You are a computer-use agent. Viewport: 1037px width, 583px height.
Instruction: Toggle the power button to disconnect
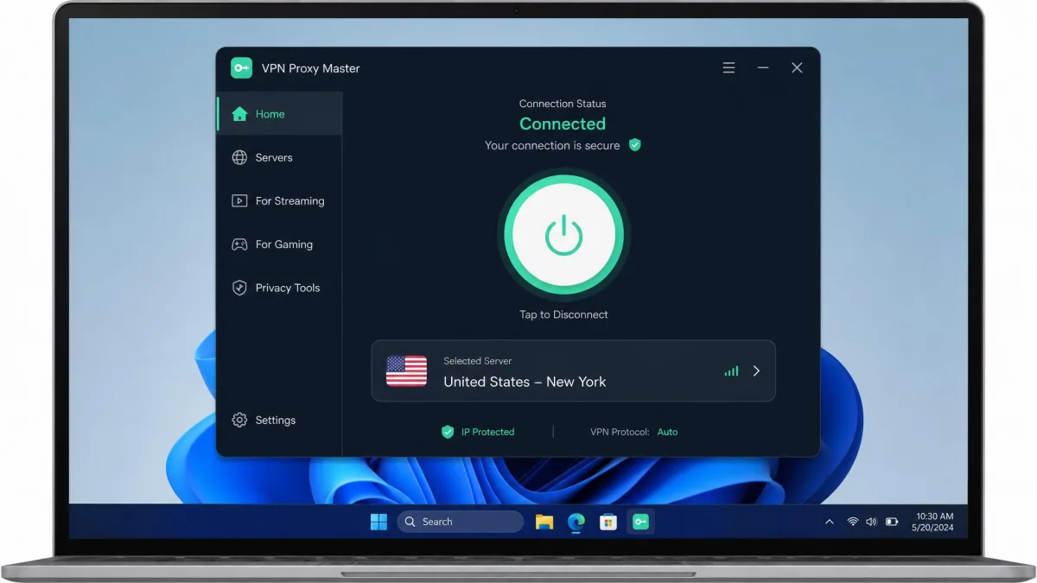tap(563, 234)
